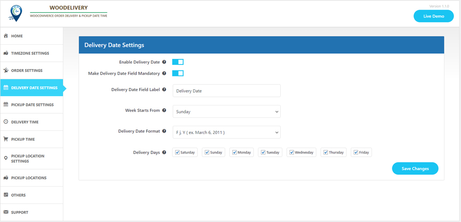This screenshot has height=222, width=461.
Task: Open the Week Starts From dropdown
Action: coord(226,111)
